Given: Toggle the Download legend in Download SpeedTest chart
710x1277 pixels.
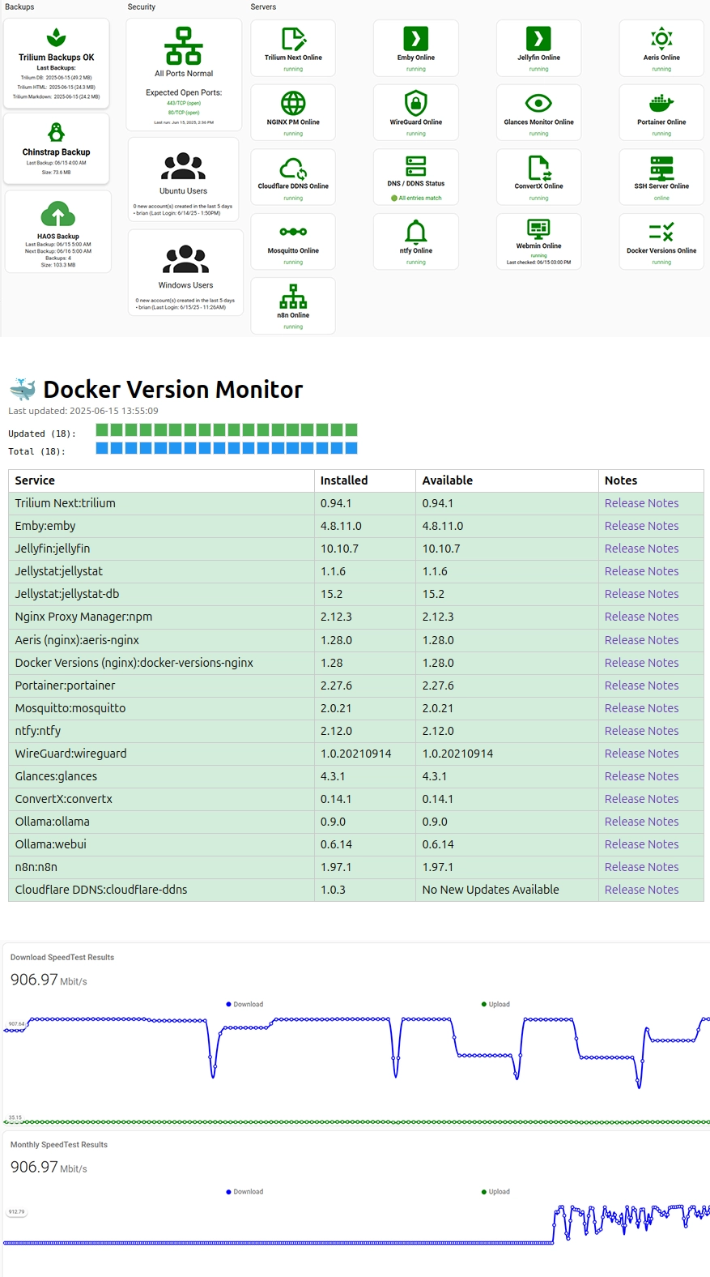Looking at the screenshot, I should click(244, 1004).
